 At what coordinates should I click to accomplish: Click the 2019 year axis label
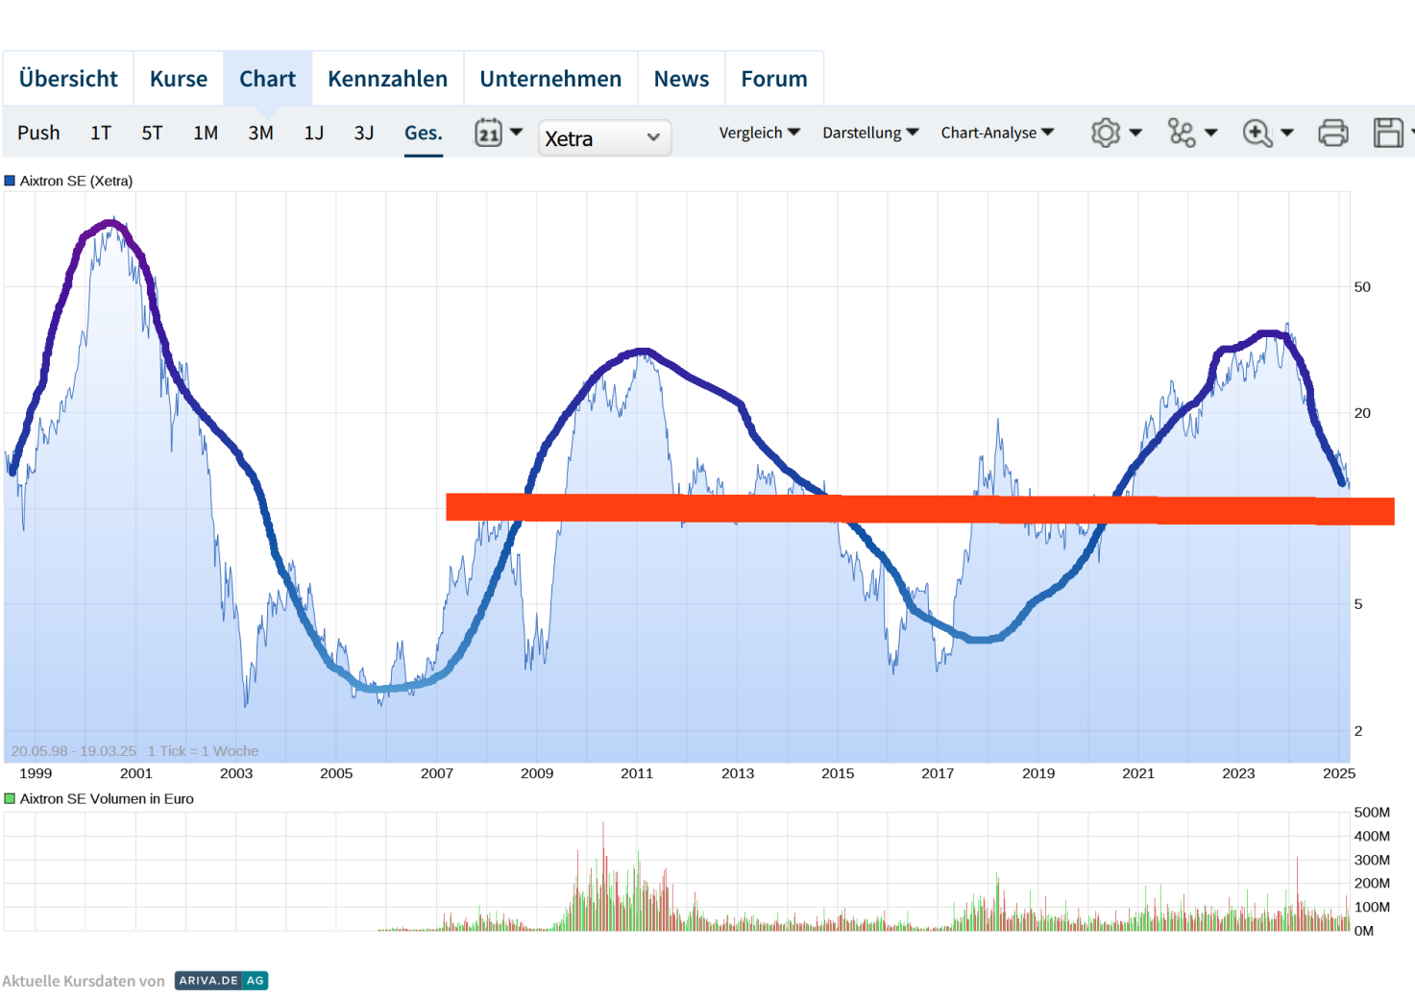click(1038, 773)
